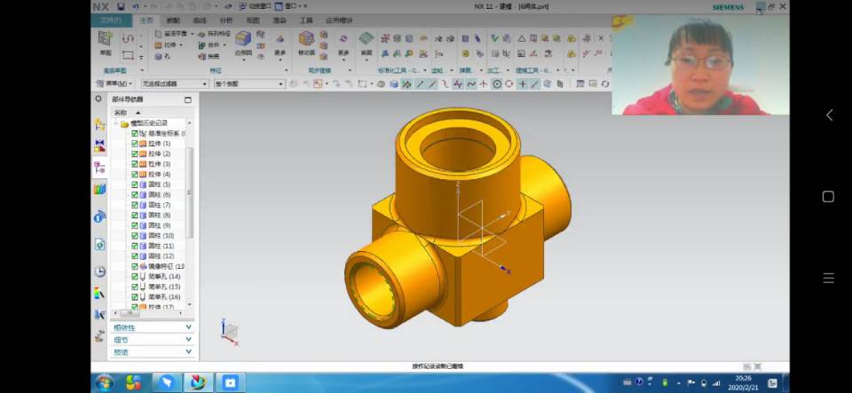Click the Move Face (移动面) tool

[306, 41]
